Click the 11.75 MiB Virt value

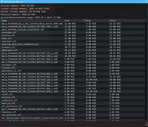coord(70,35)
